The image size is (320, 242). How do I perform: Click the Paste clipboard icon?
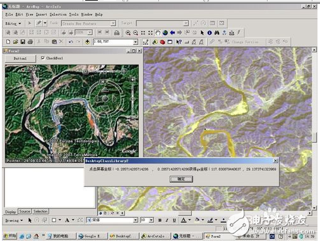coord(54,42)
